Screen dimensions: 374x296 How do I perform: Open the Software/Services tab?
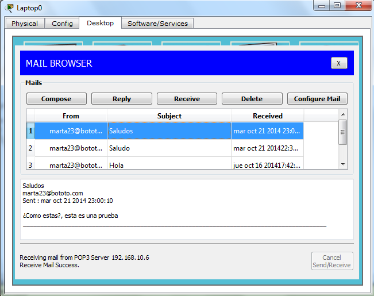tap(157, 24)
